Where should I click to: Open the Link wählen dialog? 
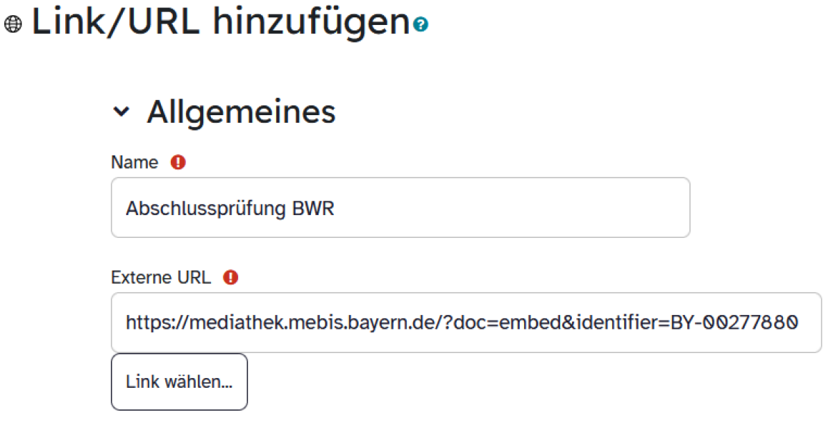pyautogui.click(x=179, y=382)
